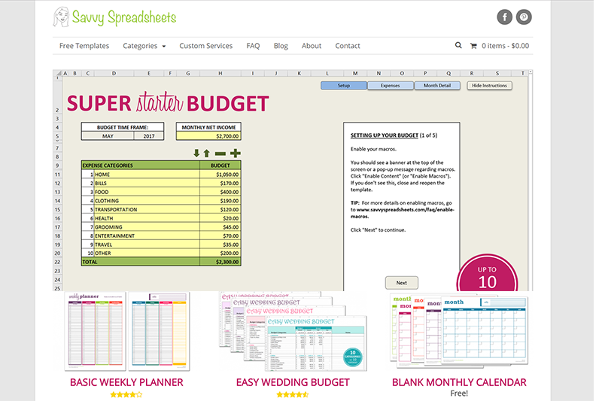Visit the Blog page

281,46
